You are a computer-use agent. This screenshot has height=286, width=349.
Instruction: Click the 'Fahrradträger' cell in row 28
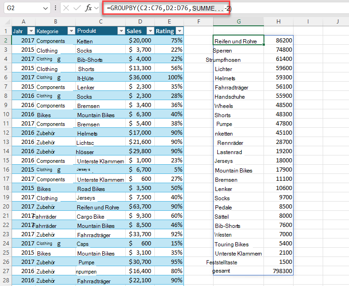pos(101,281)
